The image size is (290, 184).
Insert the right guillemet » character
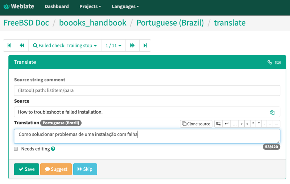[247, 124]
